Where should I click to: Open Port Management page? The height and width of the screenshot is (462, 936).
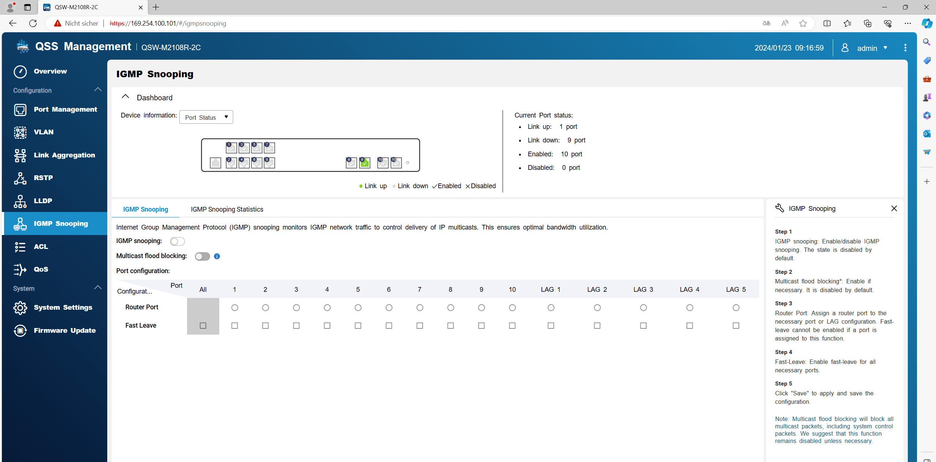coord(65,109)
